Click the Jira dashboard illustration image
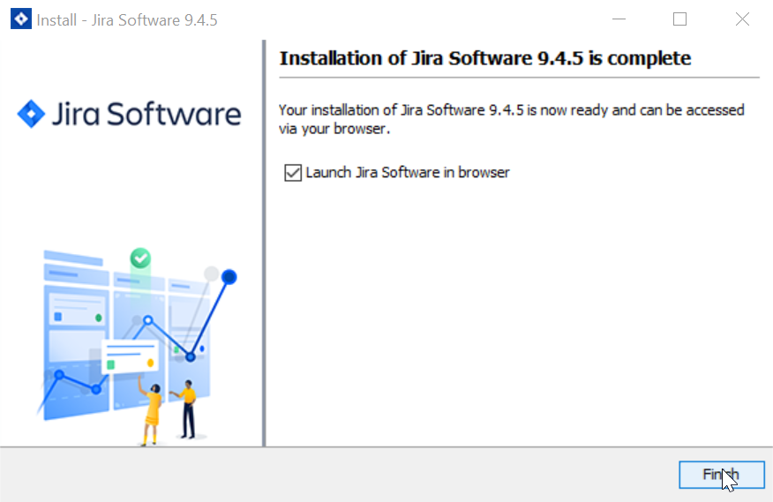This screenshot has width=773, height=502. (x=137, y=346)
